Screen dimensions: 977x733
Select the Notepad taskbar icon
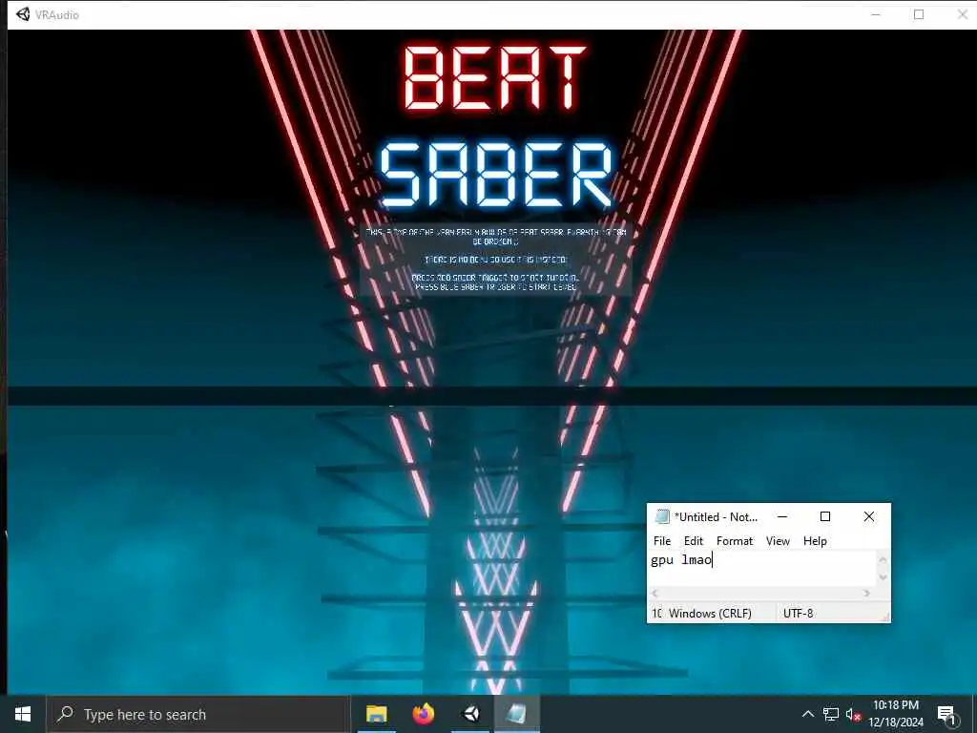(516, 714)
